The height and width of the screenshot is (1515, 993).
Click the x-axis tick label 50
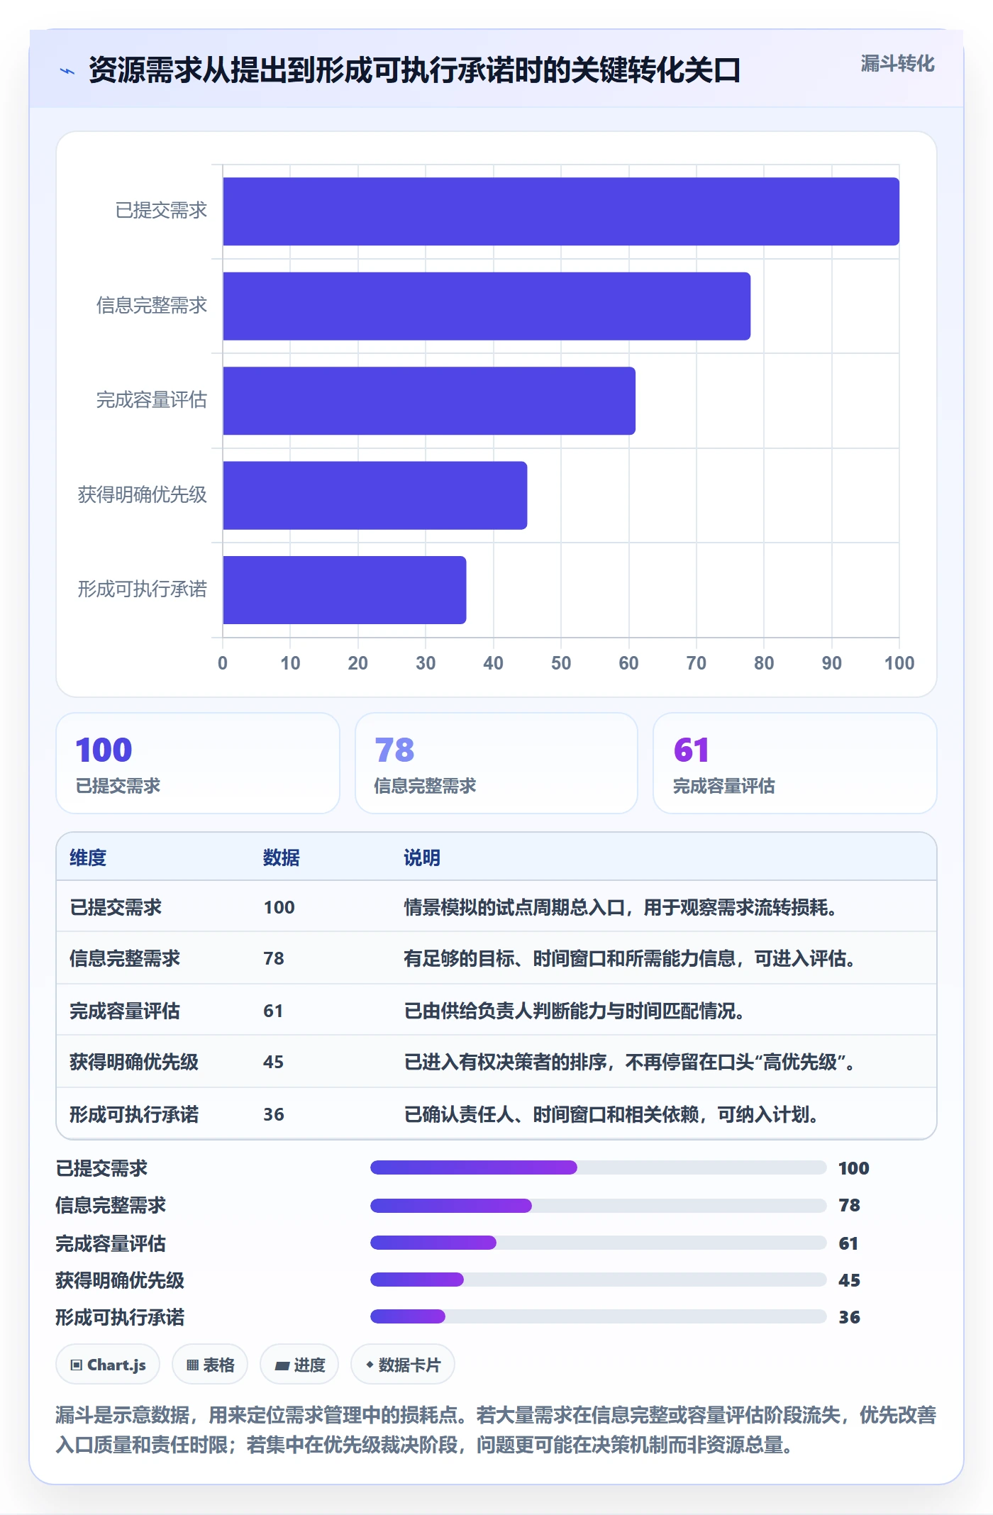[561, 663]
